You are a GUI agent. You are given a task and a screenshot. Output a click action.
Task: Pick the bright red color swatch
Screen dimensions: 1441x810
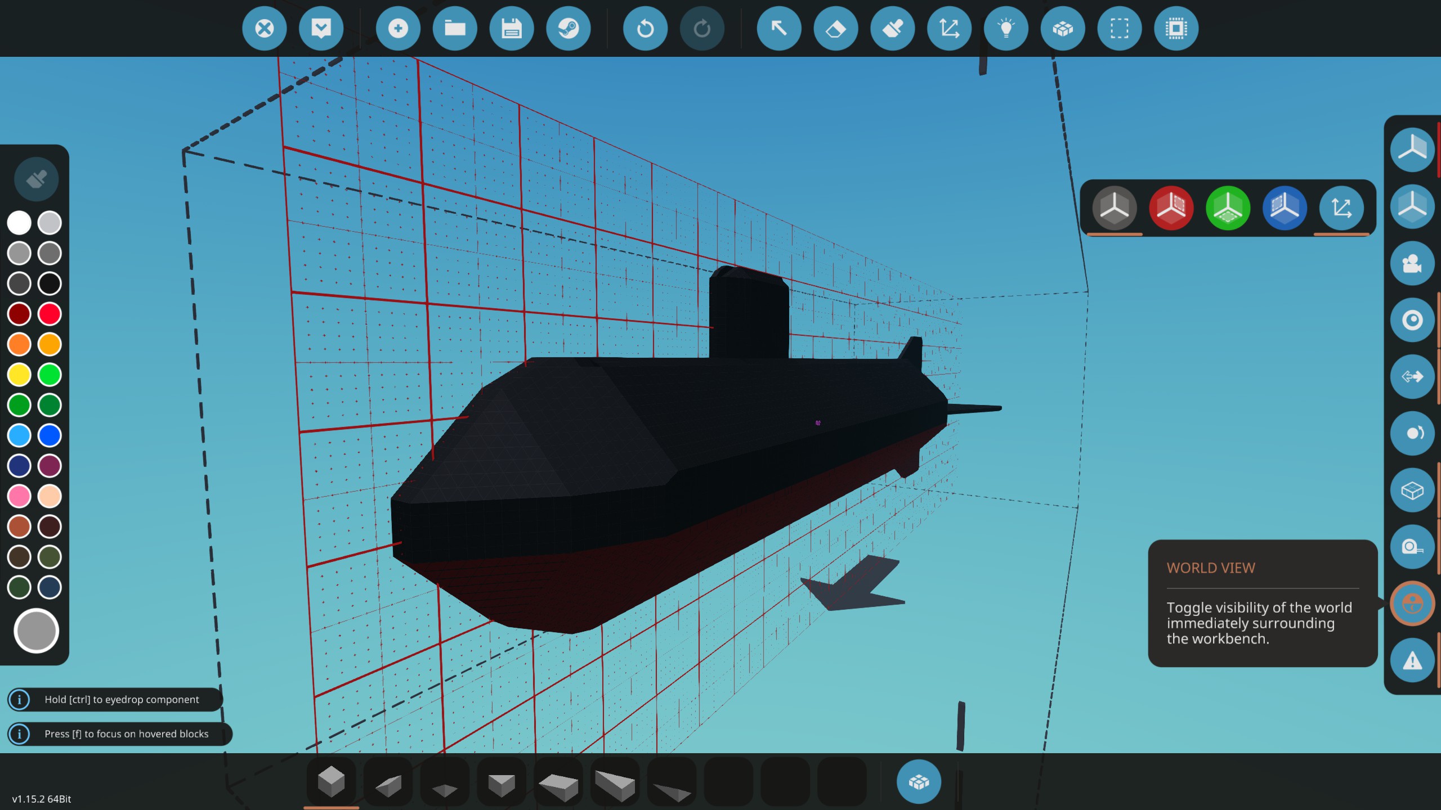[50, 314]
